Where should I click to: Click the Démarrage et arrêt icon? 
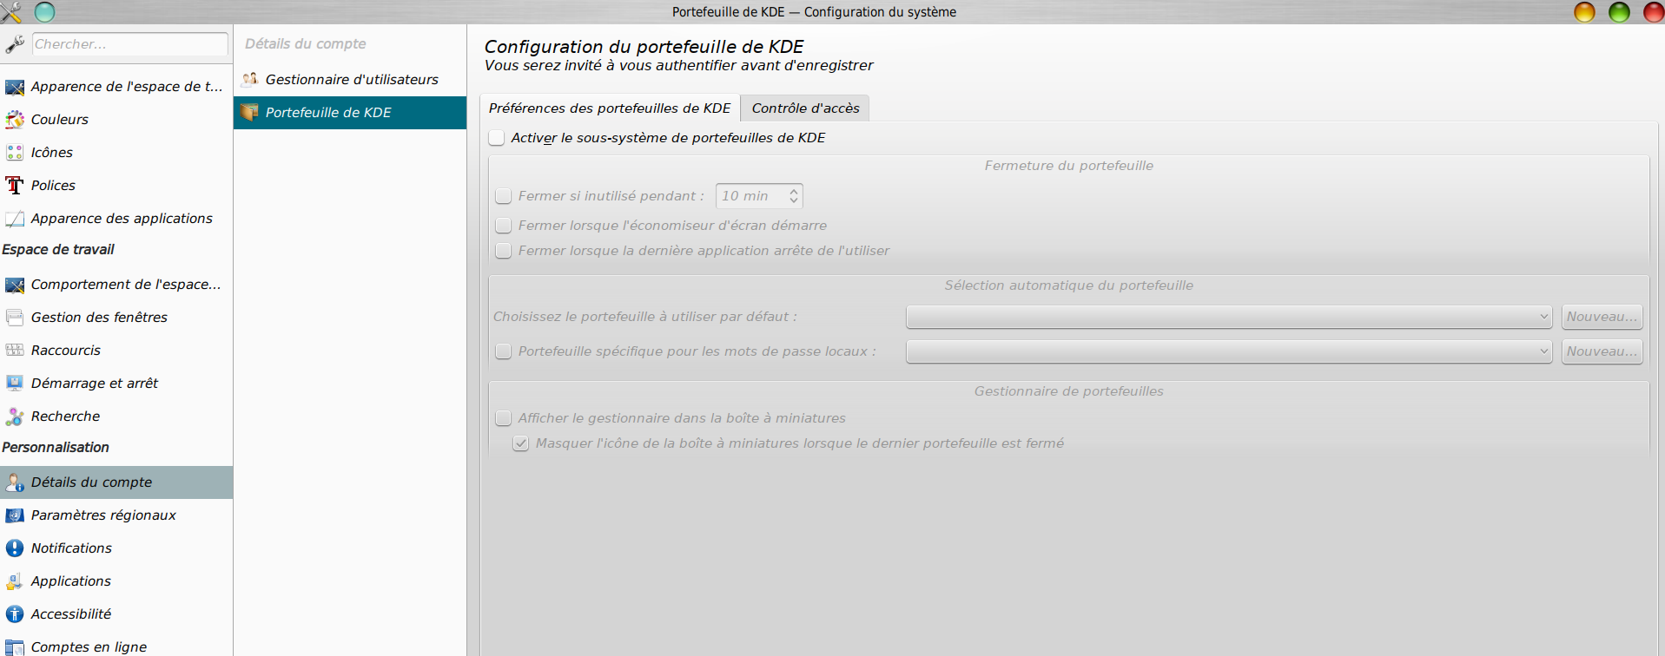click(x=15, y=384)
